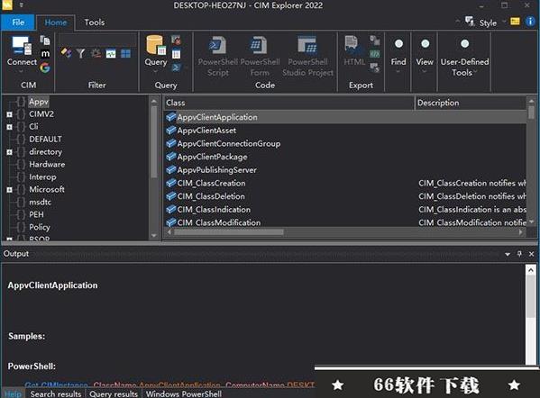The image size is (540, 398).
Task: Pin the Output panel with the pushpin
Action: pyautogui.click(x=519, y=254)
